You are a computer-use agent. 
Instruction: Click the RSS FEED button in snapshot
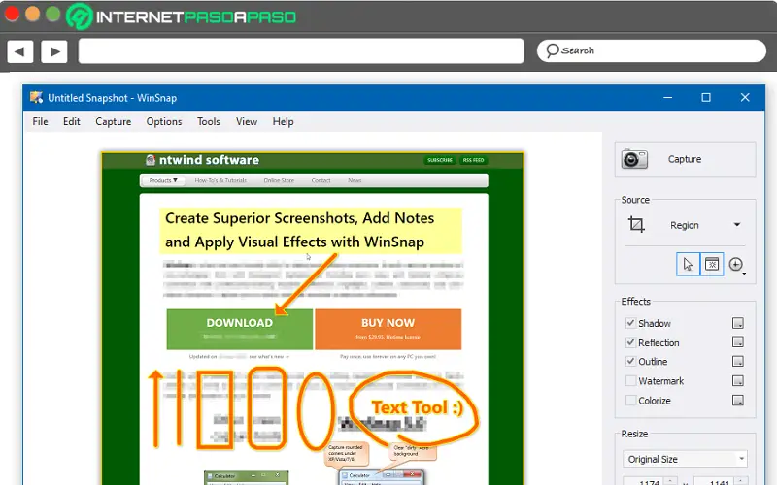point(473,160)
